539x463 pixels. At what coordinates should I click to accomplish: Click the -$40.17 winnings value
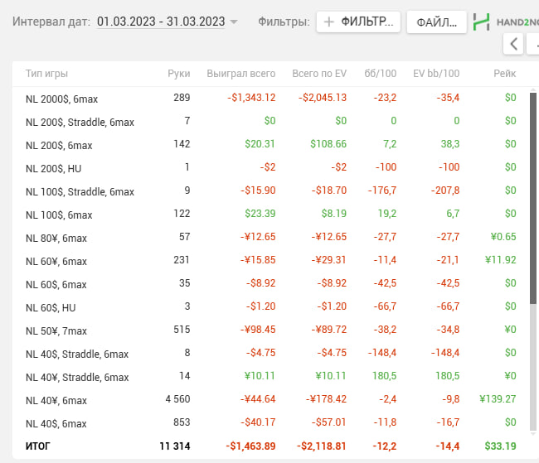258,422
